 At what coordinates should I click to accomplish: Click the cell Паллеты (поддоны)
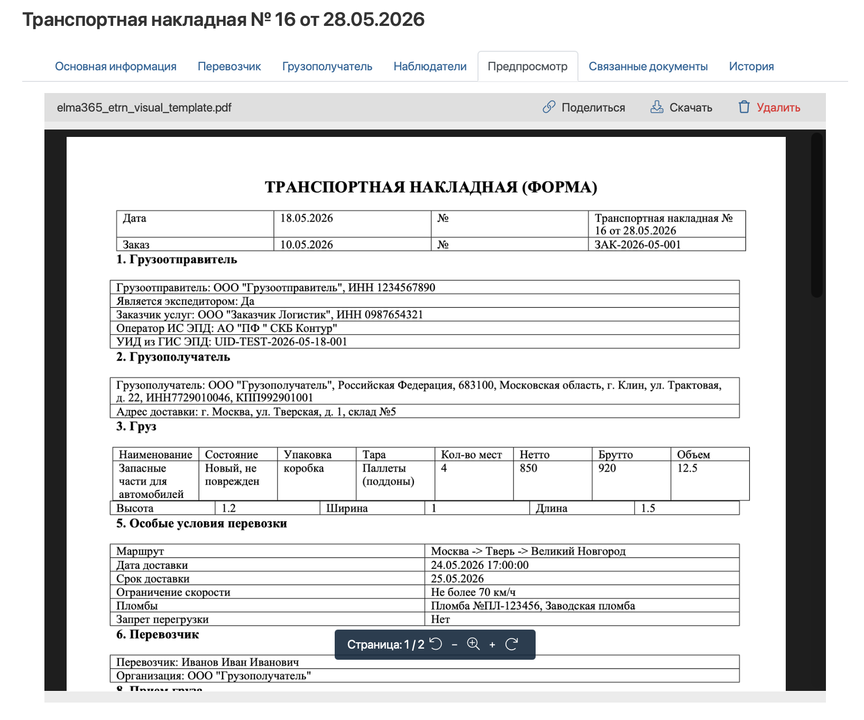tap(396, 481)
